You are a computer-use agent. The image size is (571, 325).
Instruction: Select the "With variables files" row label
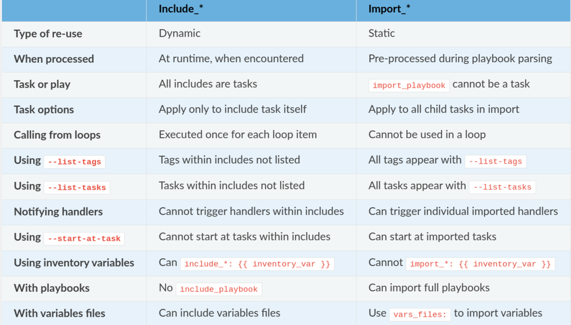pyautogui.click(x=59, y=313)
